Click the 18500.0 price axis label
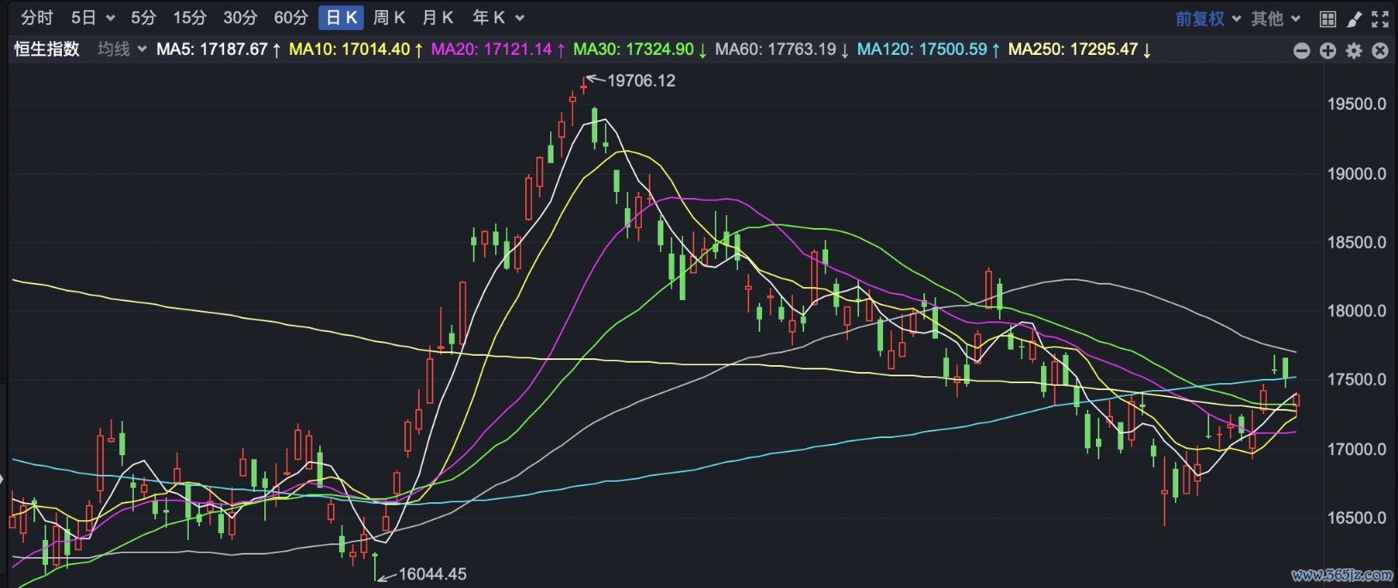This screenshot has height=588, width=1398. tap(1356, 242)
